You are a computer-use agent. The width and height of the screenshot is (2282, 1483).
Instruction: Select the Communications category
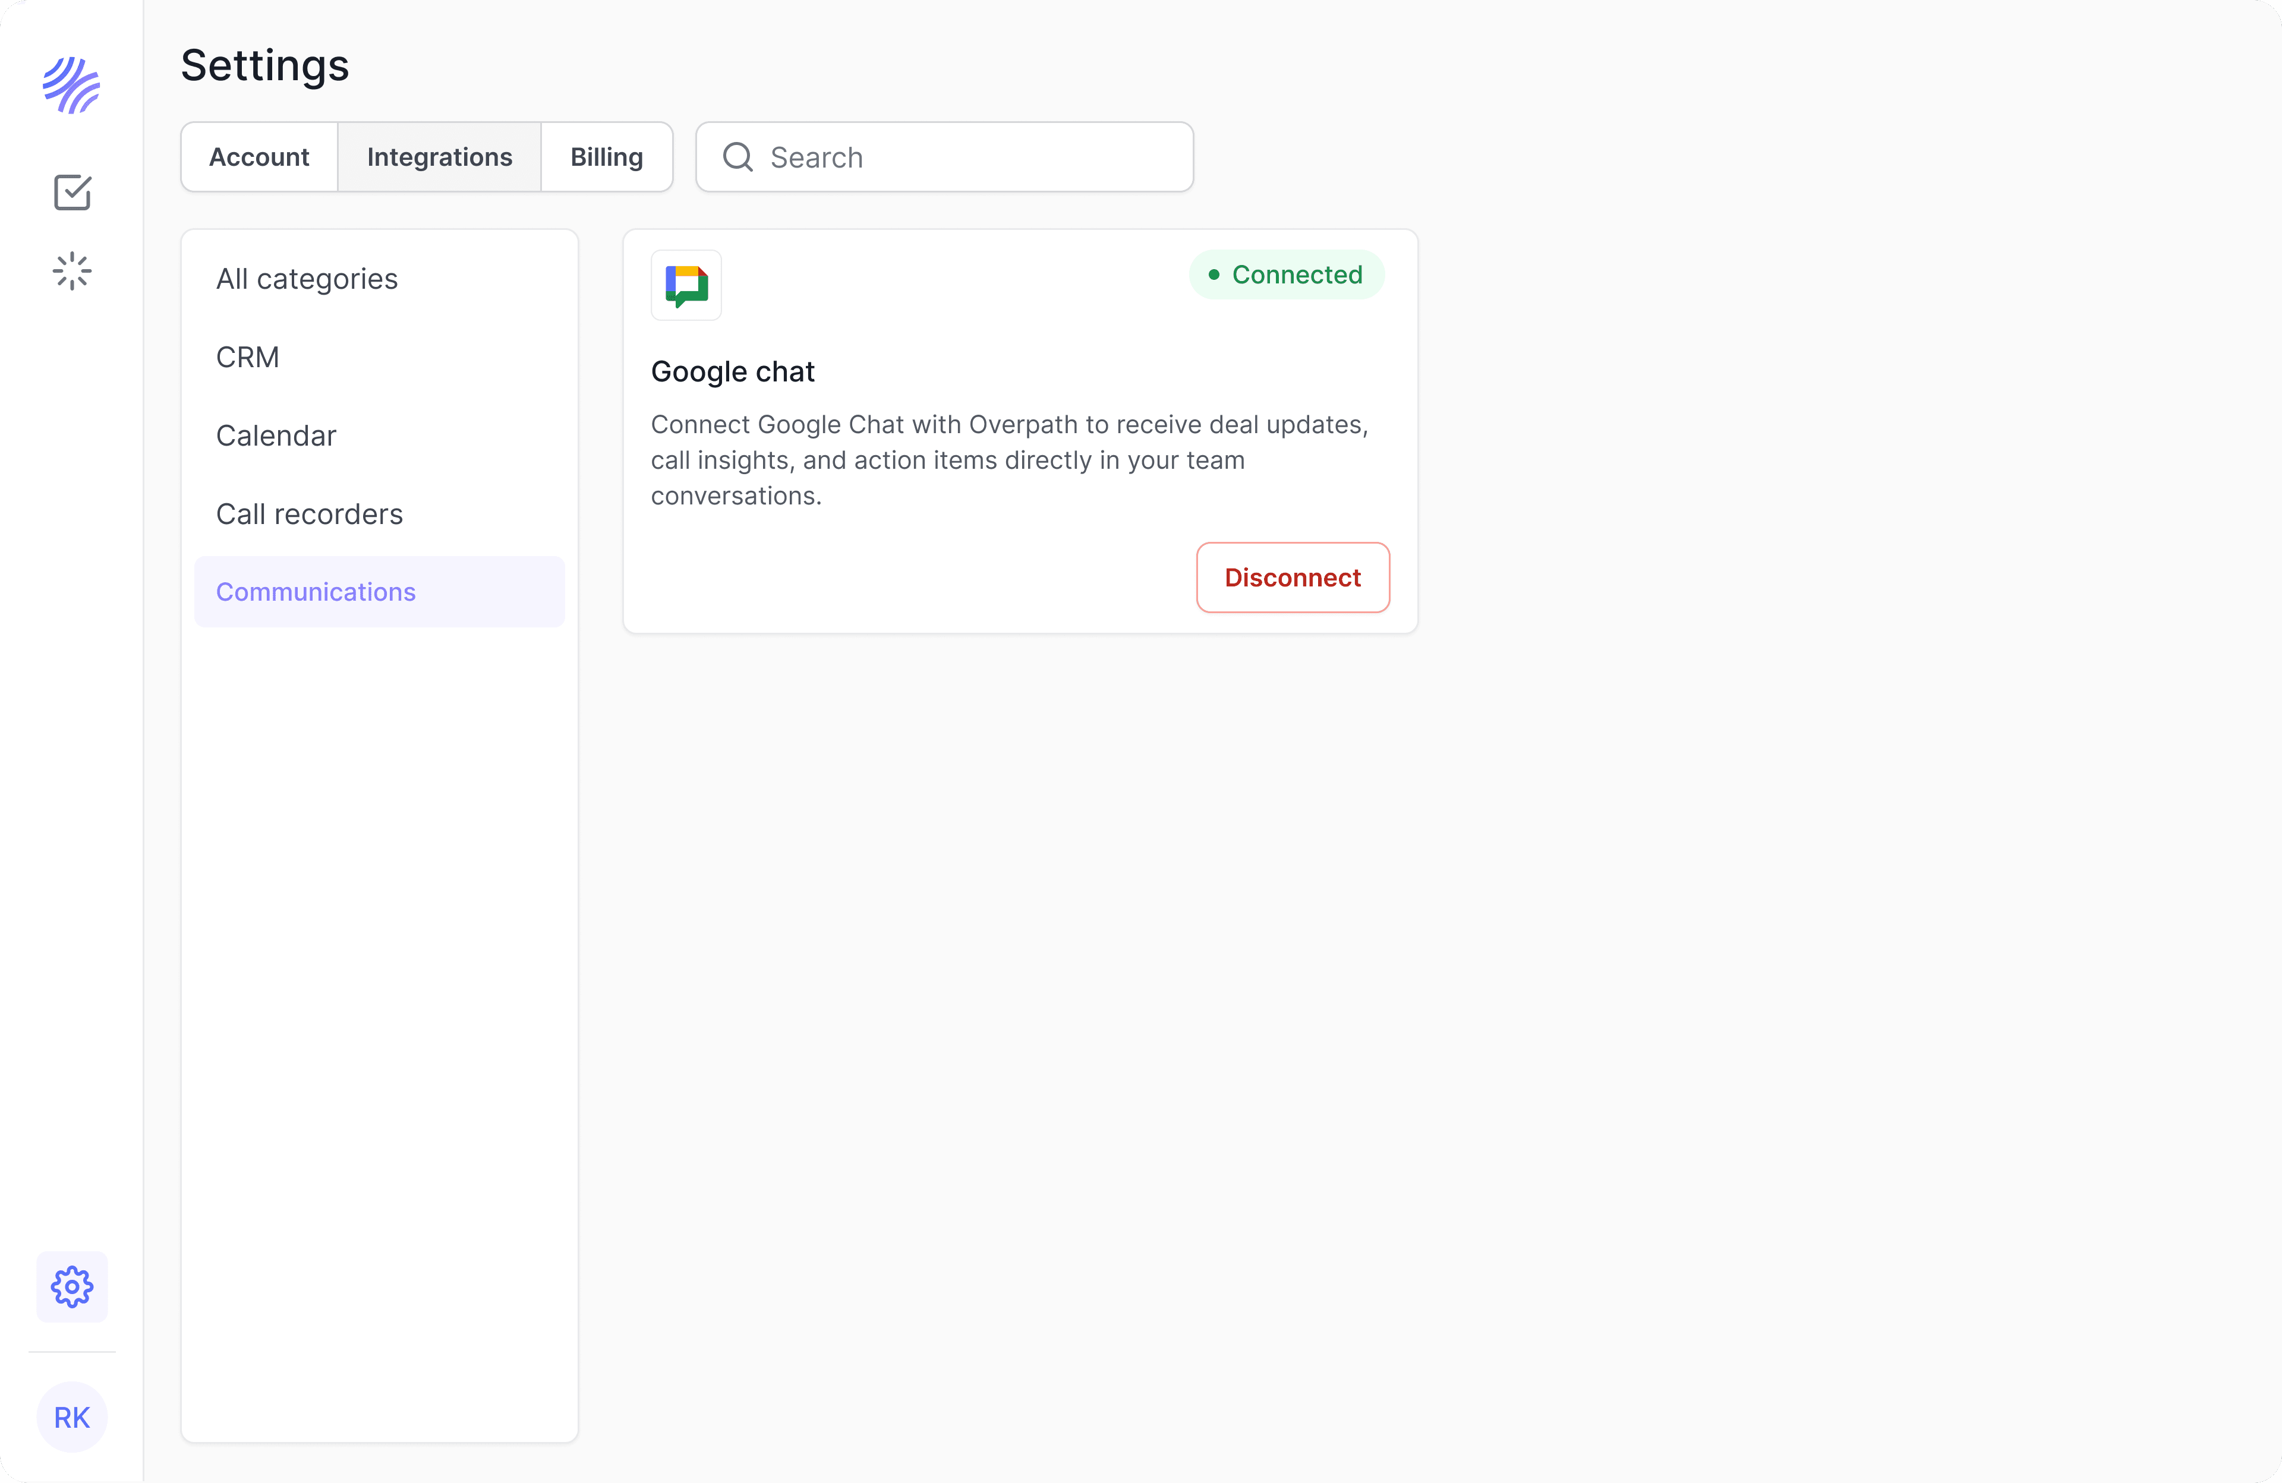click(316, 592)
